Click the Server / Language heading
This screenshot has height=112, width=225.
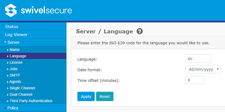(x=104, y=31)
